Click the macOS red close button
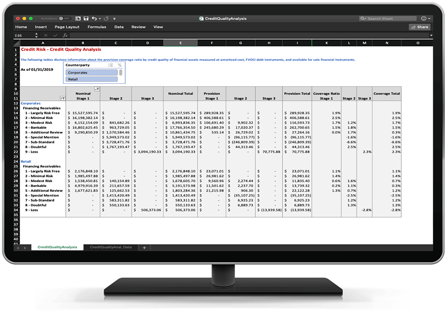Screen dimensions: 447x312 18,18
